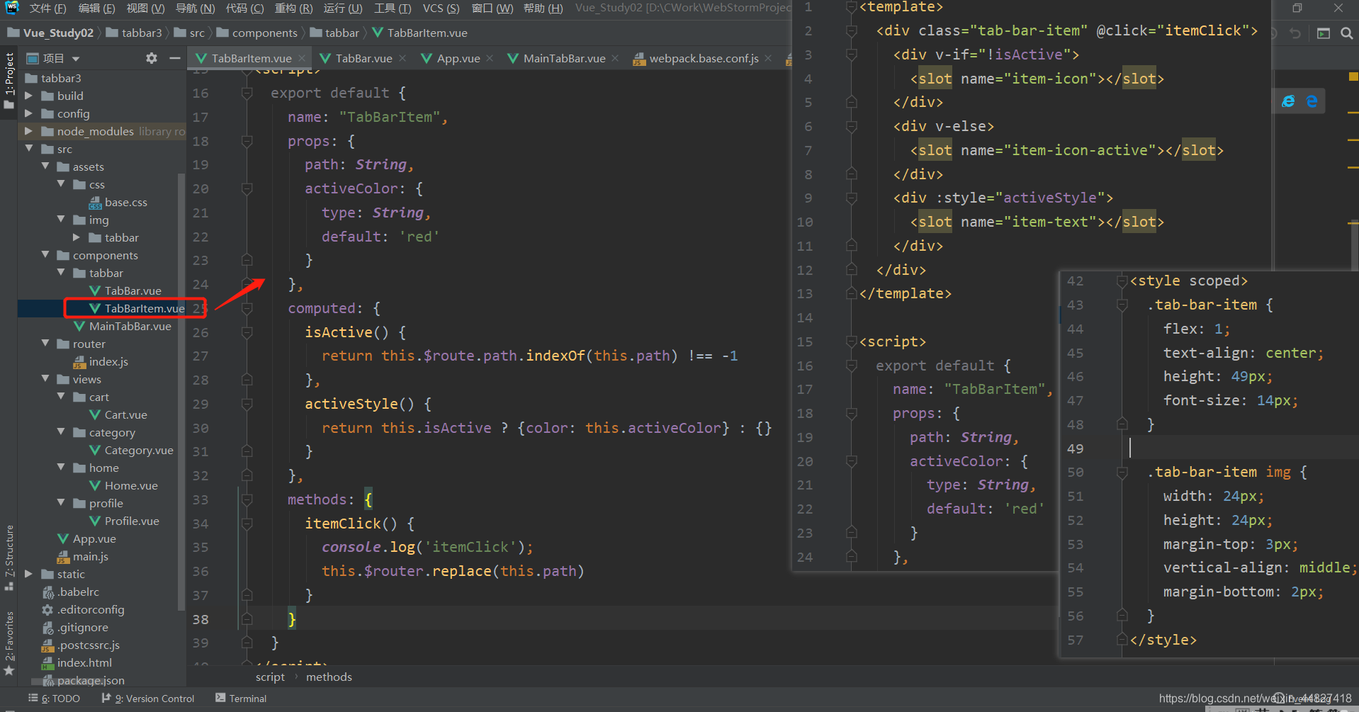Click fold marker beside line 26 isActive

pyautogui.click(x=247, y=332)
